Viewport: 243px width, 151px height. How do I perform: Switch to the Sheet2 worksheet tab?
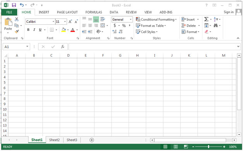pyautogui.click(x=55, y=140)
